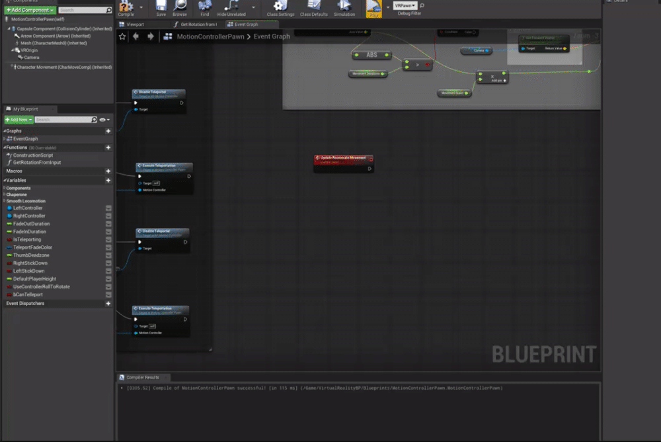
Task: Select Character Movement component
Action: [x=63, y=67]
